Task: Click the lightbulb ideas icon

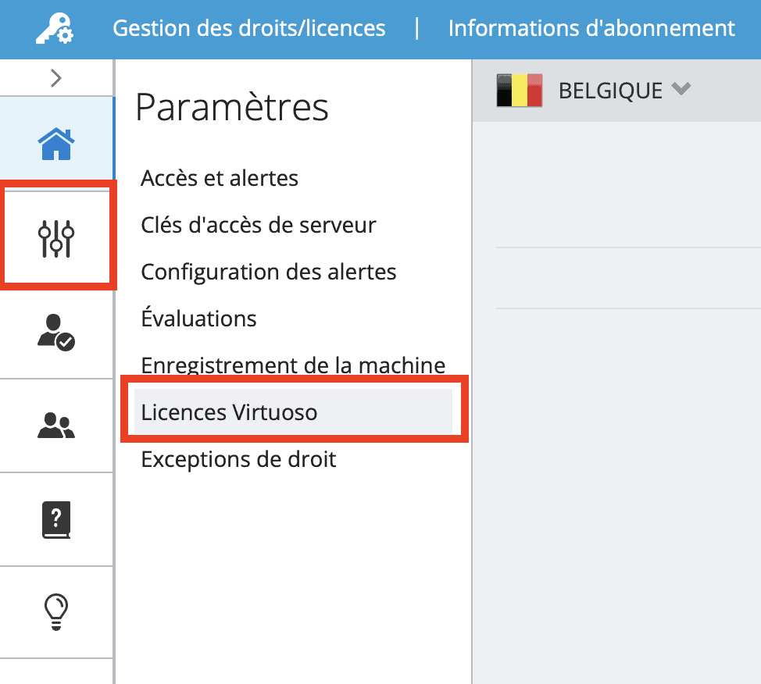Action: [56, 611]
